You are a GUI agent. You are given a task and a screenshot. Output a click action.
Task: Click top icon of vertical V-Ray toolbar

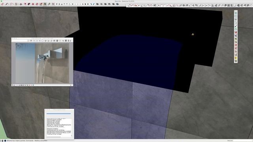tap(236, 13)
